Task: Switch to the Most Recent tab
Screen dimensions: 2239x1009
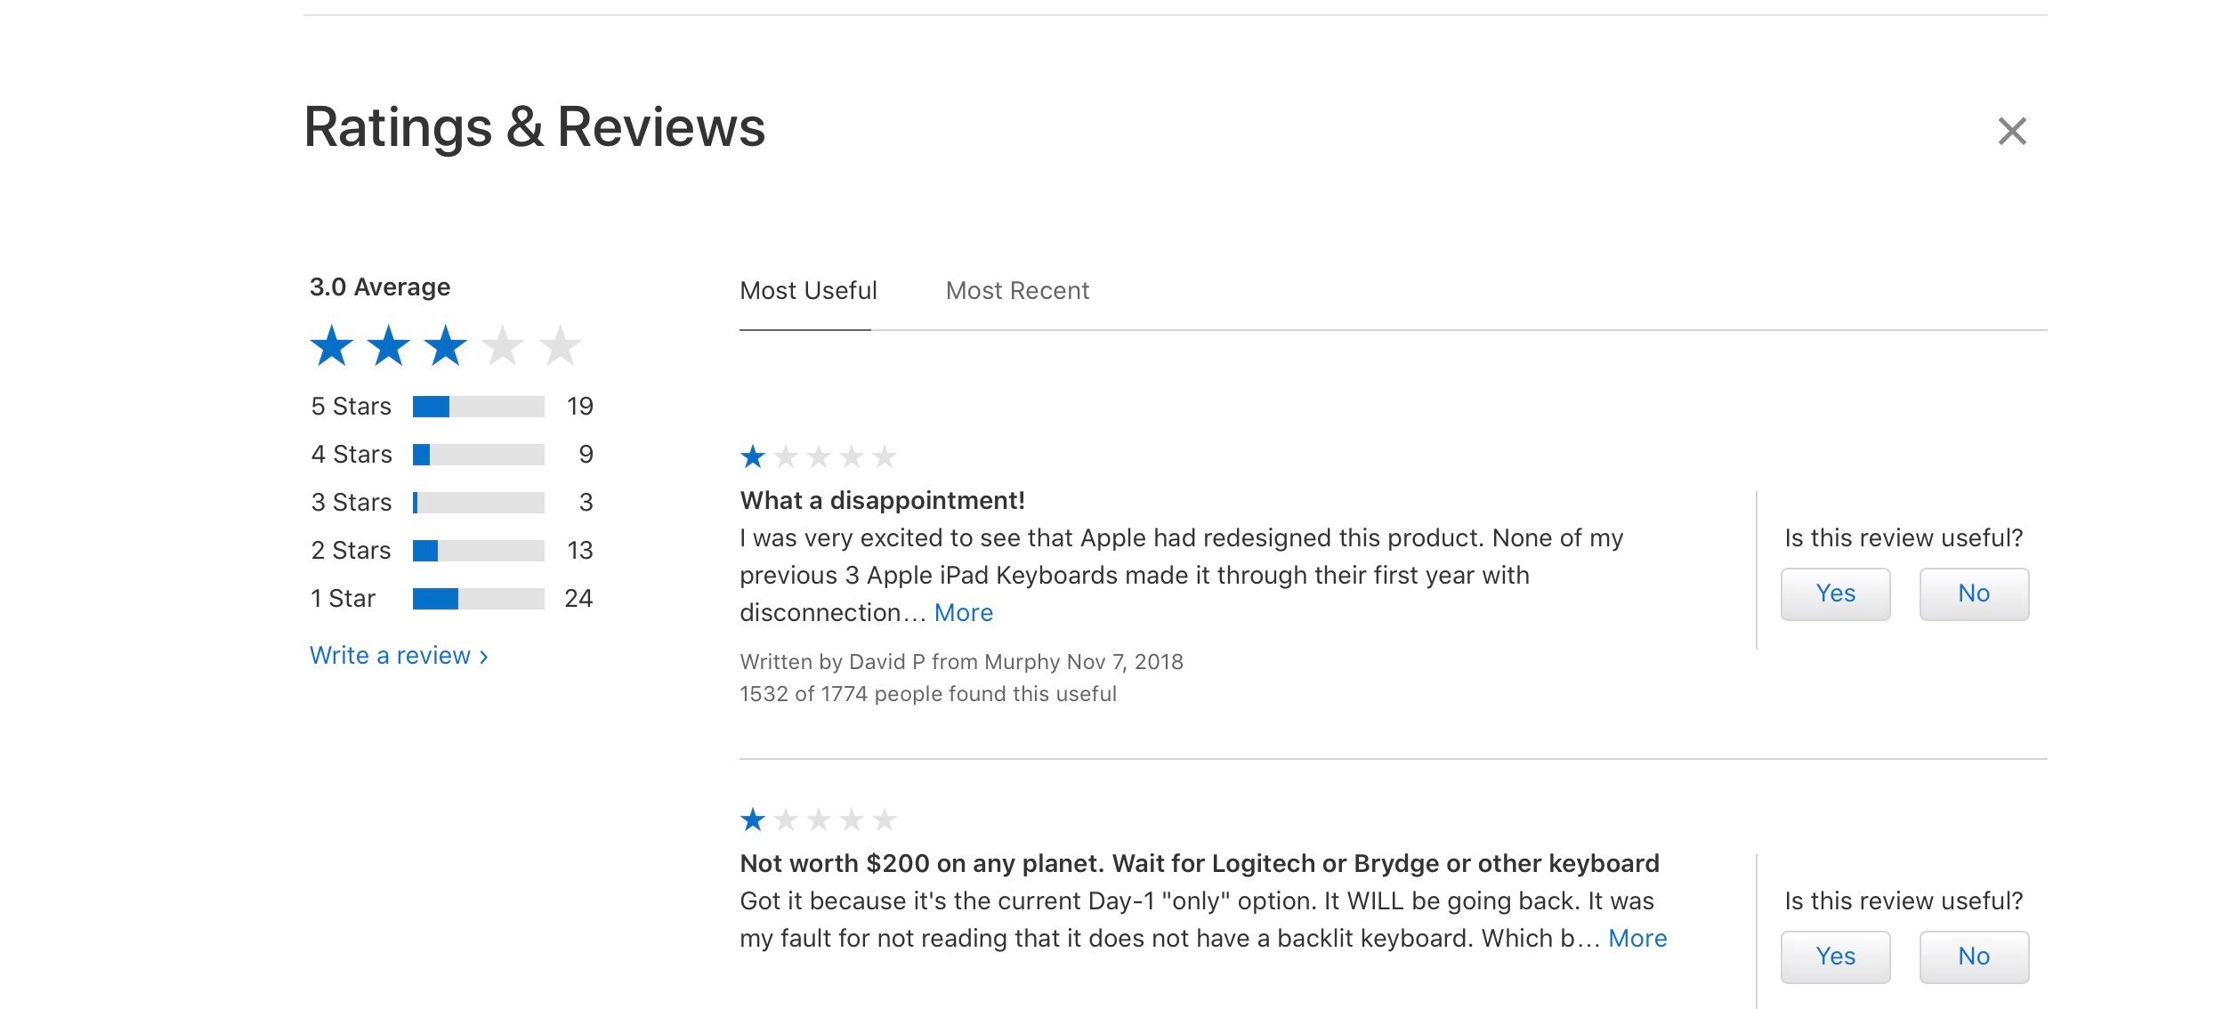Action: click(x=1017, y=291)
